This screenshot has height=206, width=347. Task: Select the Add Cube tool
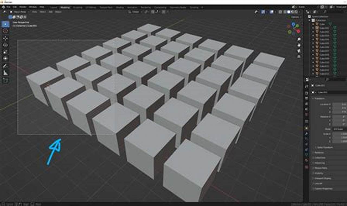pyautogui.click(x=5, y=81)
